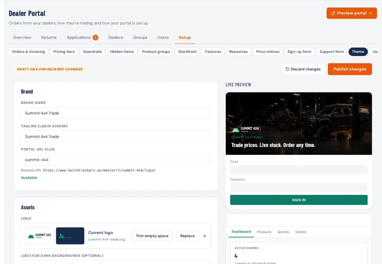Click the Publish changes button

(350, 69)
